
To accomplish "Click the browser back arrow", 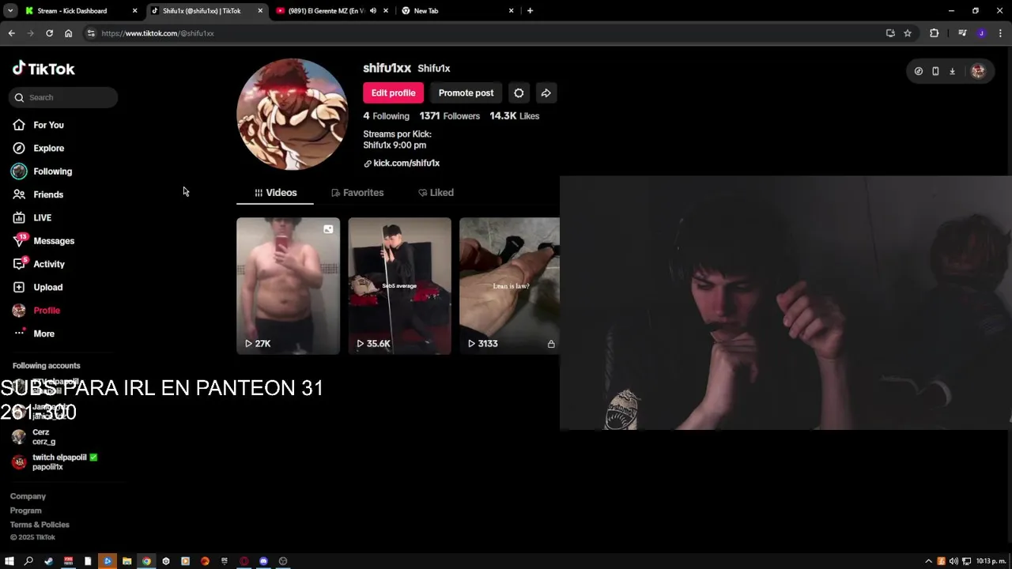I will [x=11, y=33].
